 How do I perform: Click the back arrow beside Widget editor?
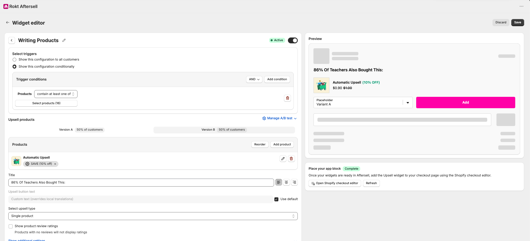(8, 22)
